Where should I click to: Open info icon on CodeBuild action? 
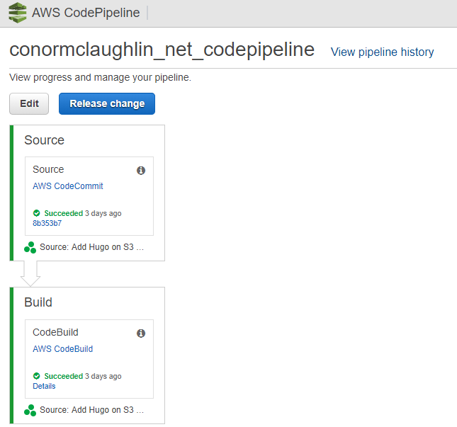[x=141, y=334]
